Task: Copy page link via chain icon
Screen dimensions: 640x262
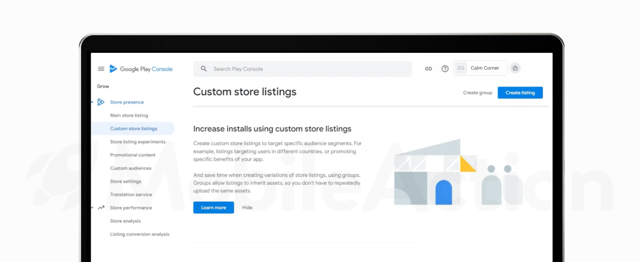Action: point(428,69)
